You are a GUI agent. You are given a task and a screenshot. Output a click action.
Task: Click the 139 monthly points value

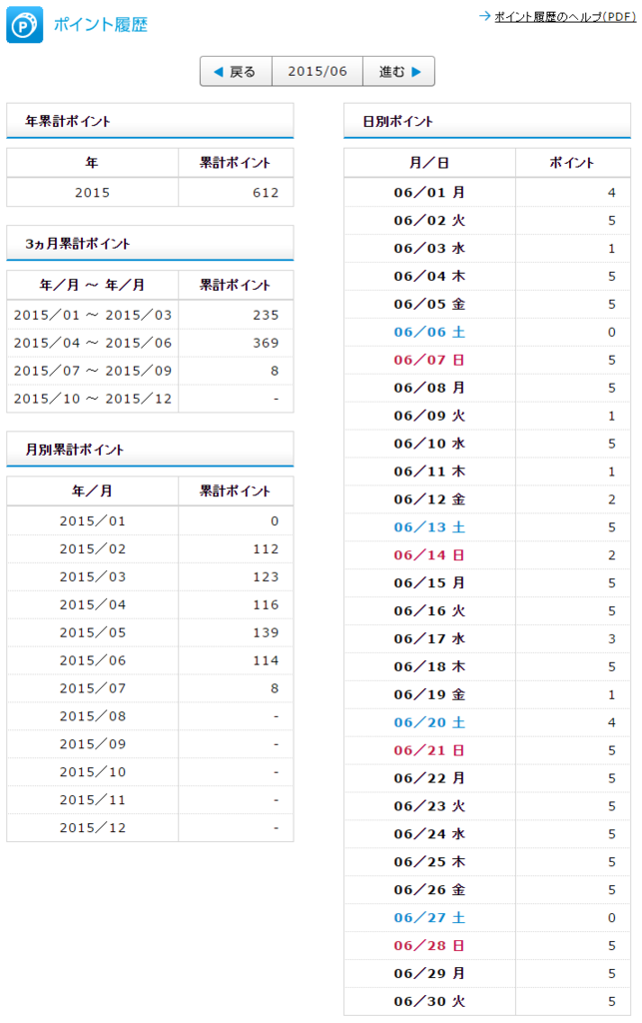[266, 632]
